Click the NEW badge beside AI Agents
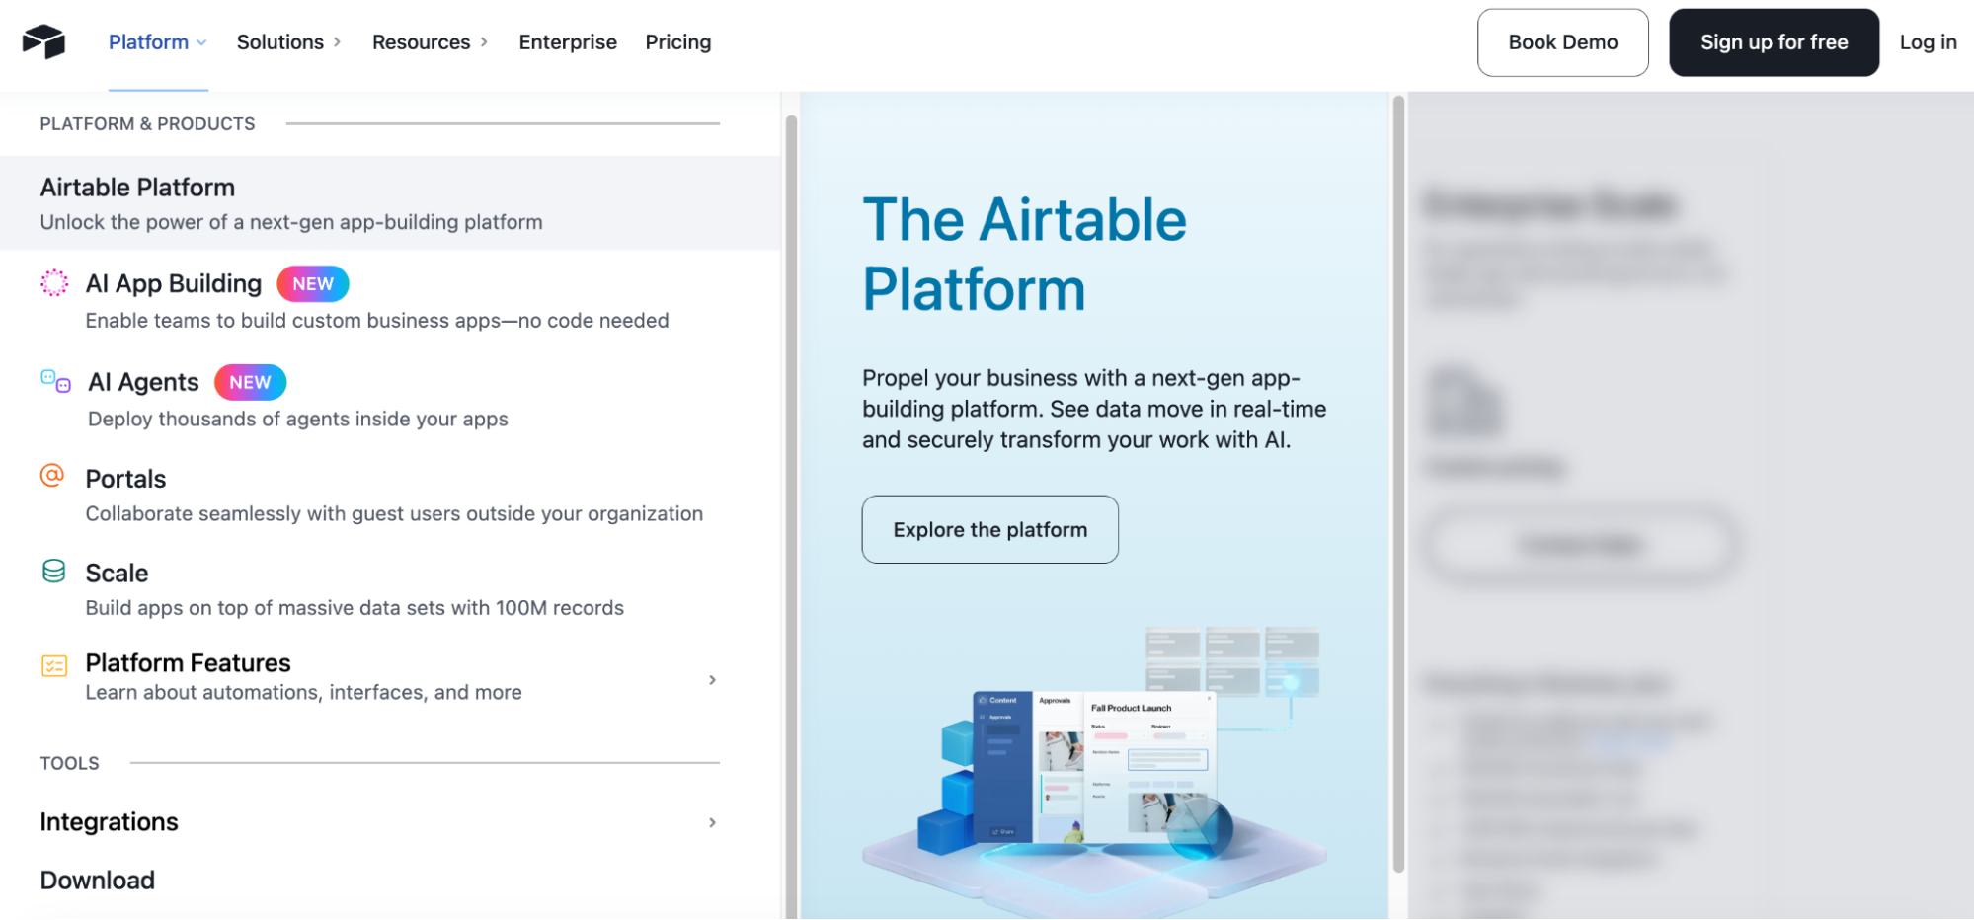Screen dimensions: 1974x920 (249, 382)
